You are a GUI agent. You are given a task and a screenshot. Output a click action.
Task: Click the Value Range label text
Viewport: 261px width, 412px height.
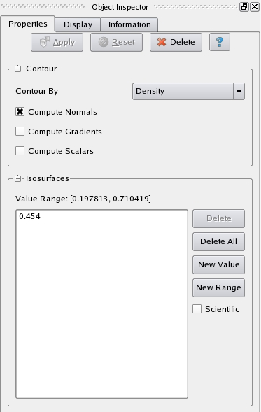83,199
